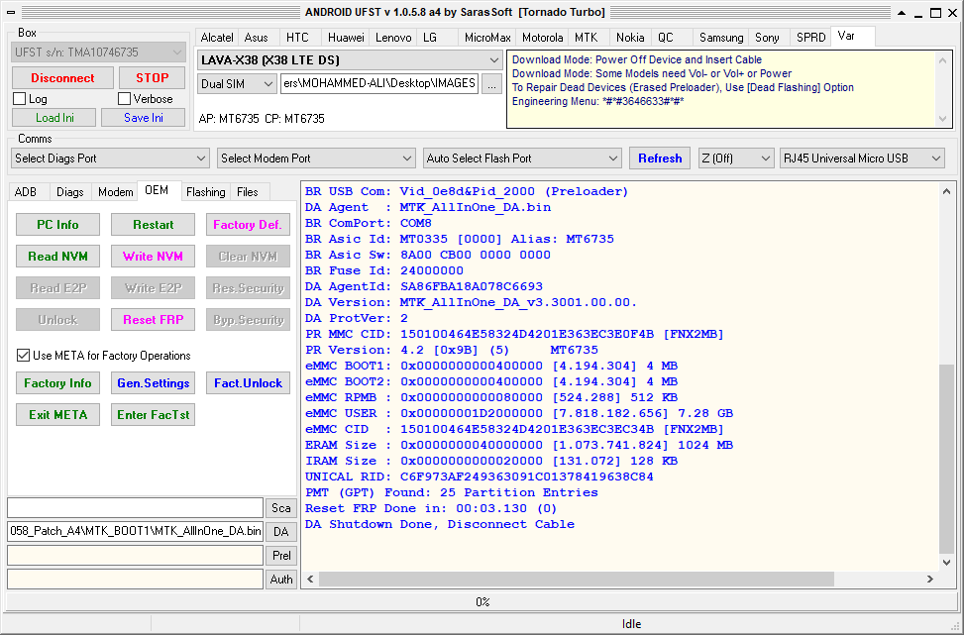
Task: Click the red STOP button
Action: (152, 78)
